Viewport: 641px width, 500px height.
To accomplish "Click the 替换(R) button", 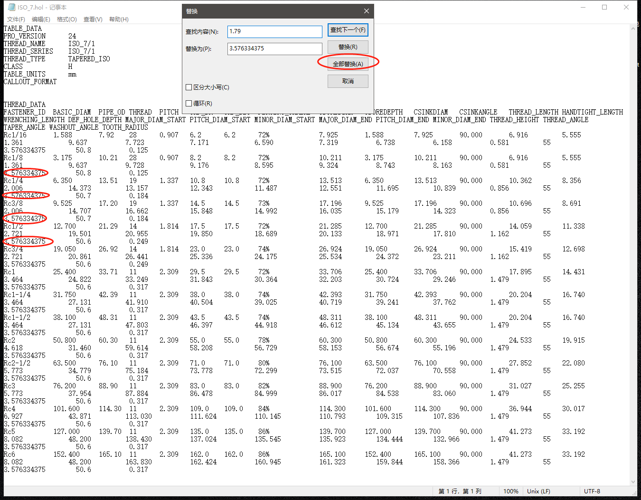I will pos(348,47).
